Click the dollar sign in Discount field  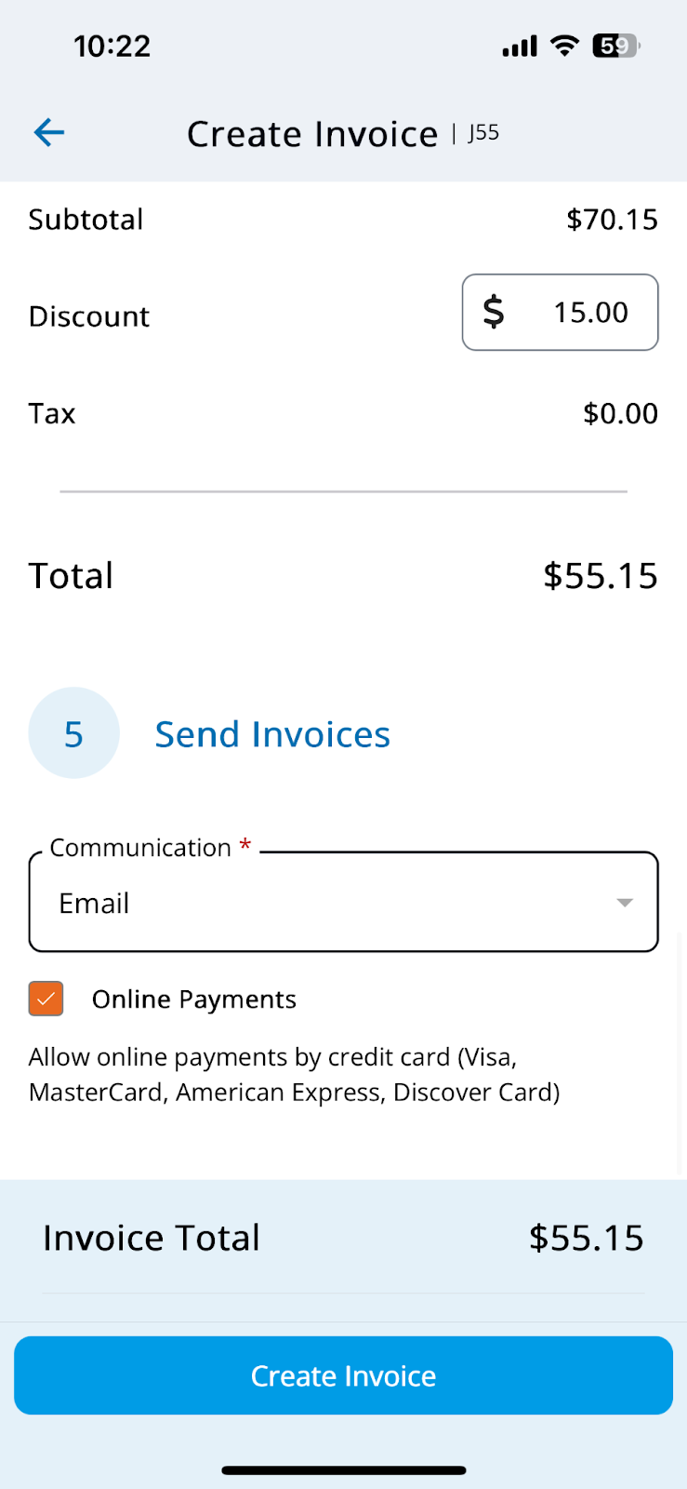coord(494,312)
